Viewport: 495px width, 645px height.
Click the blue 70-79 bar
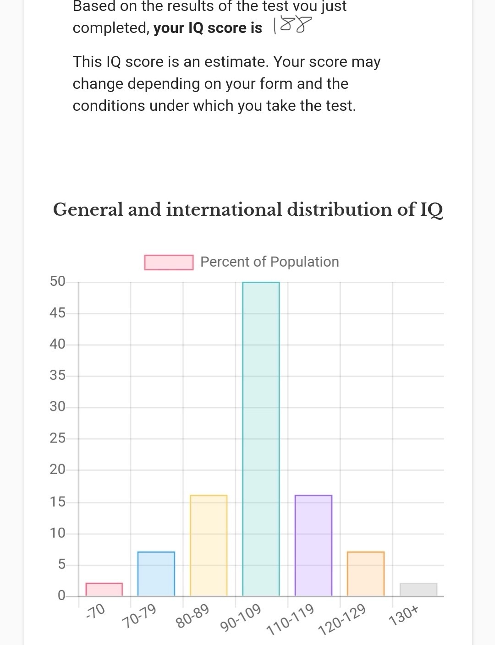coord(156,574)
